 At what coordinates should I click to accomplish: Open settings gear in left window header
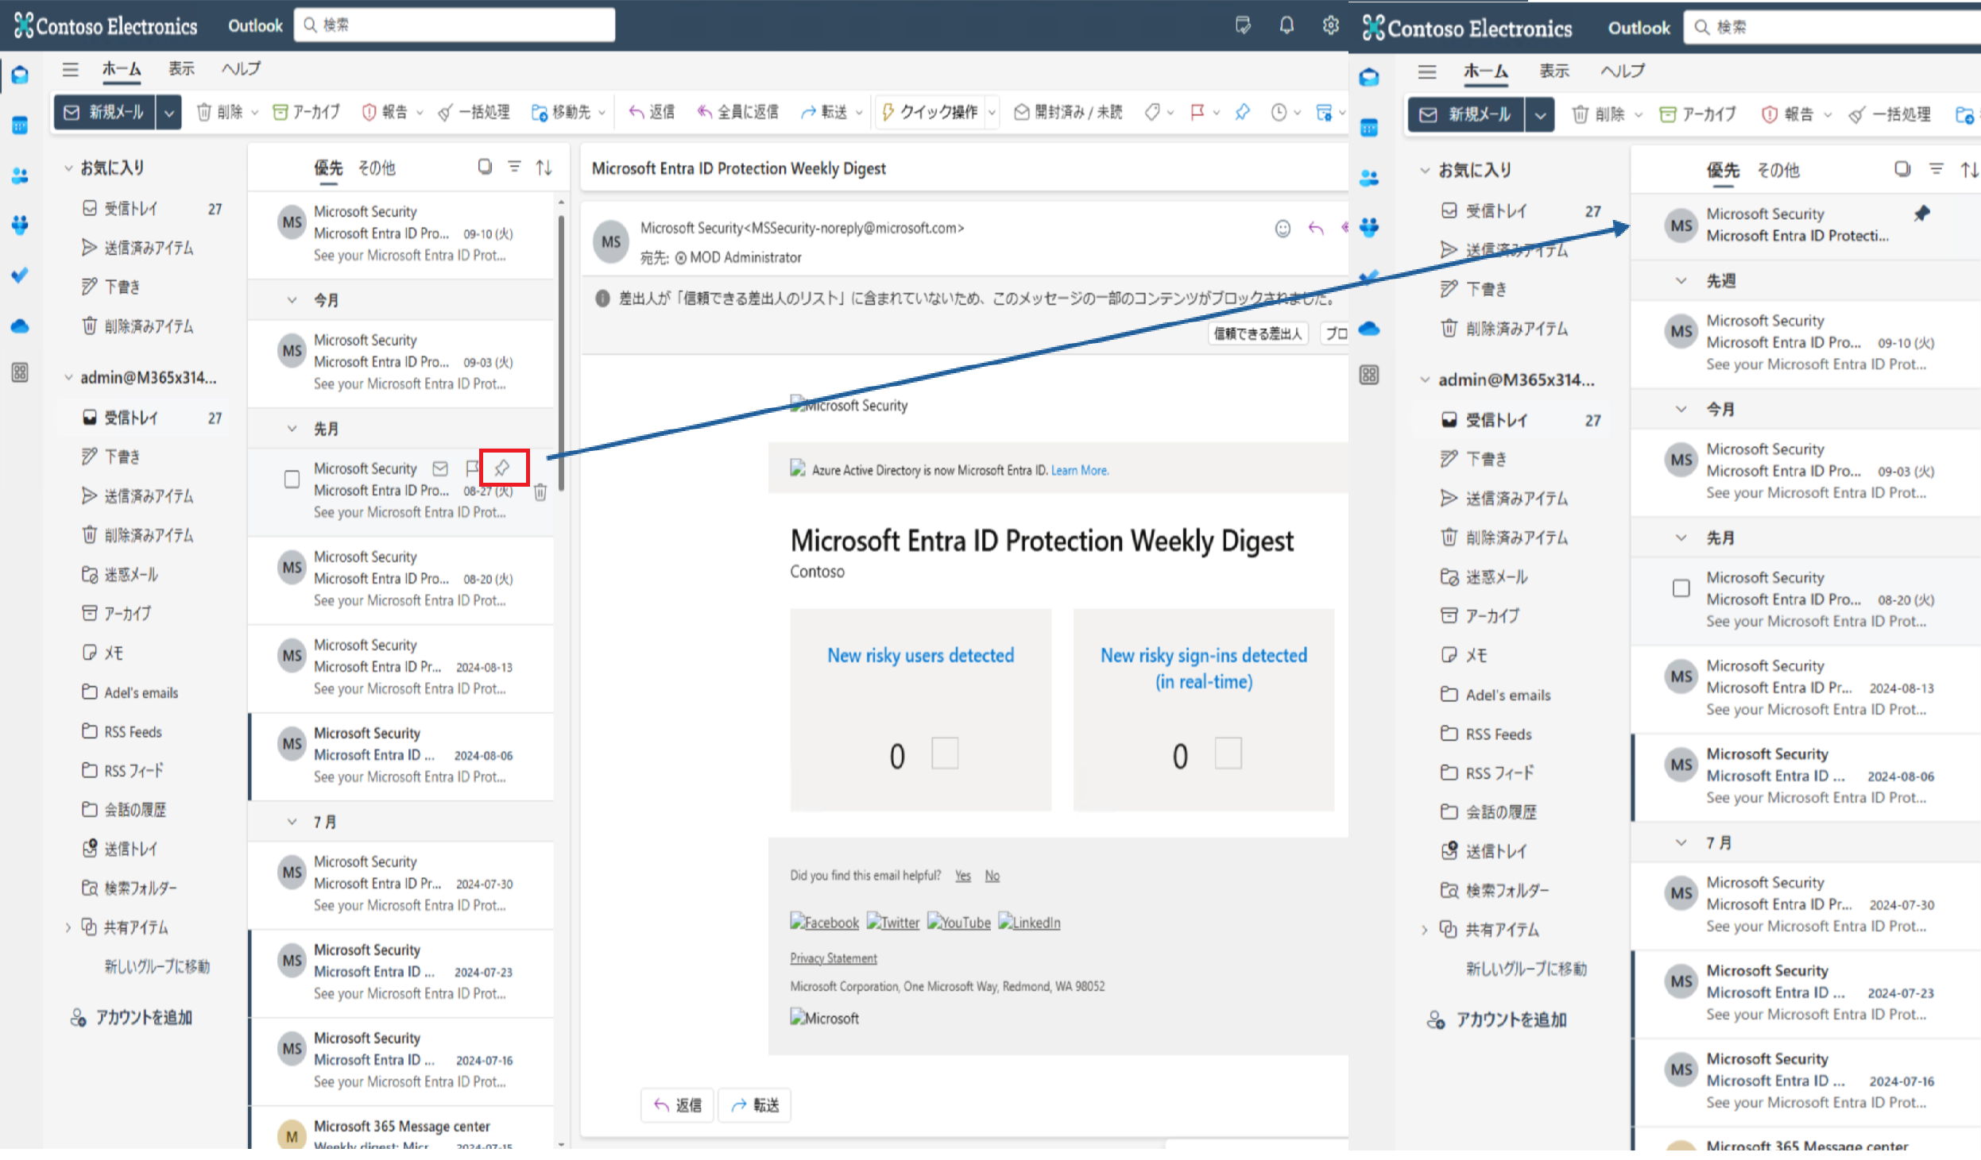tap(1331, 25)
